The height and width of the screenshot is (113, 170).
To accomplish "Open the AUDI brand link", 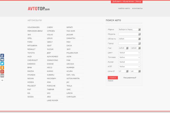I will 29,57.
